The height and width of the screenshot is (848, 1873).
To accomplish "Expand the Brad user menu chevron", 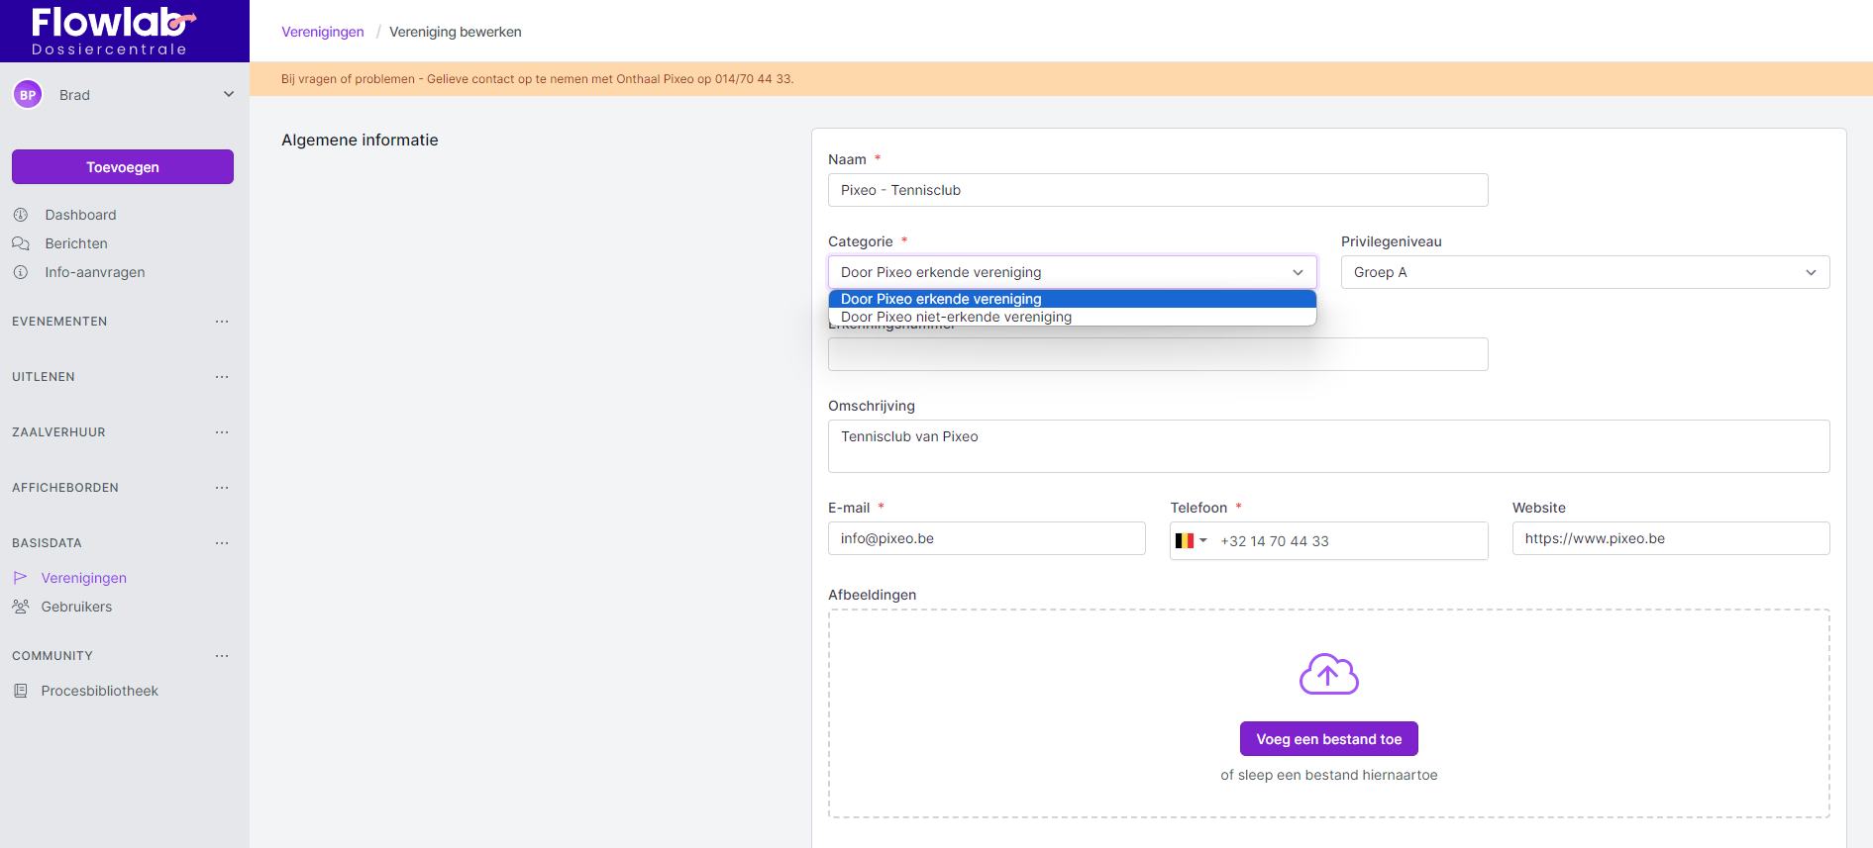I will point(229,95).
